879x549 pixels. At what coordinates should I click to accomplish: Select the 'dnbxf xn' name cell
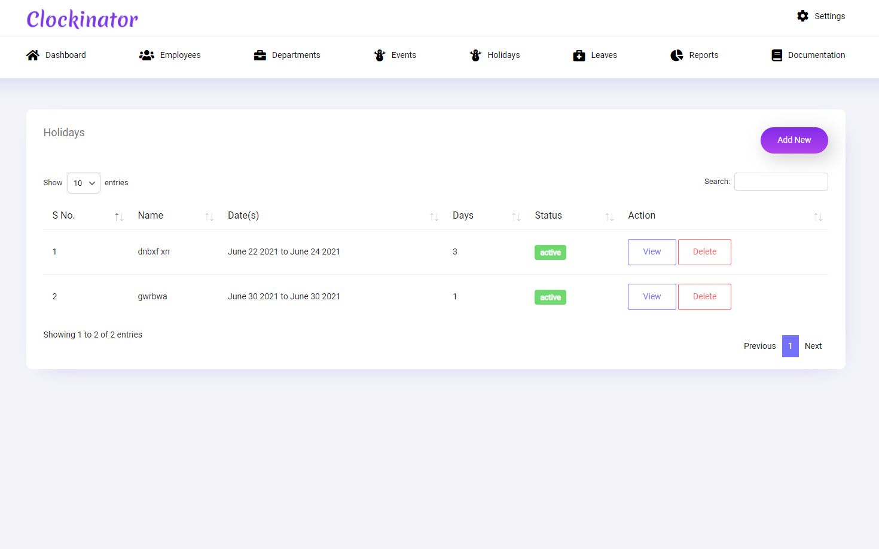tap(154, 252)
